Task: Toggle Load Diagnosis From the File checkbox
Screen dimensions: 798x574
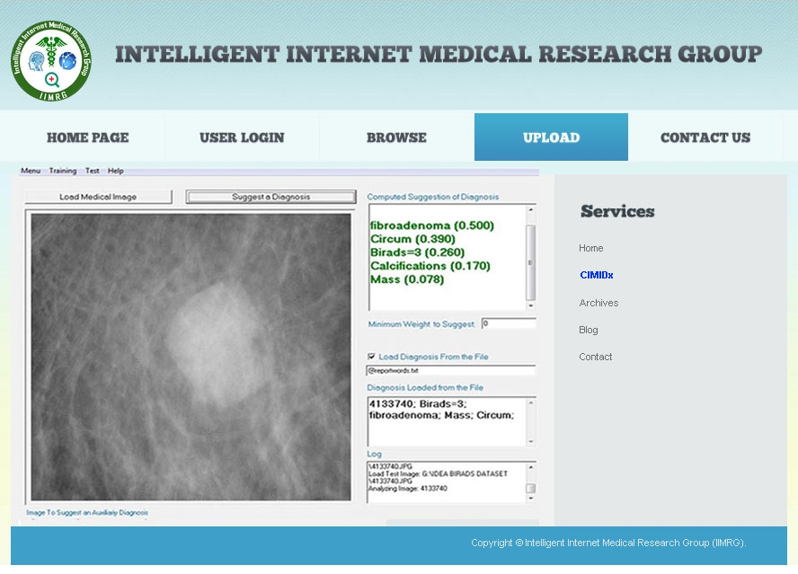Action: click(x=372, y=357)
